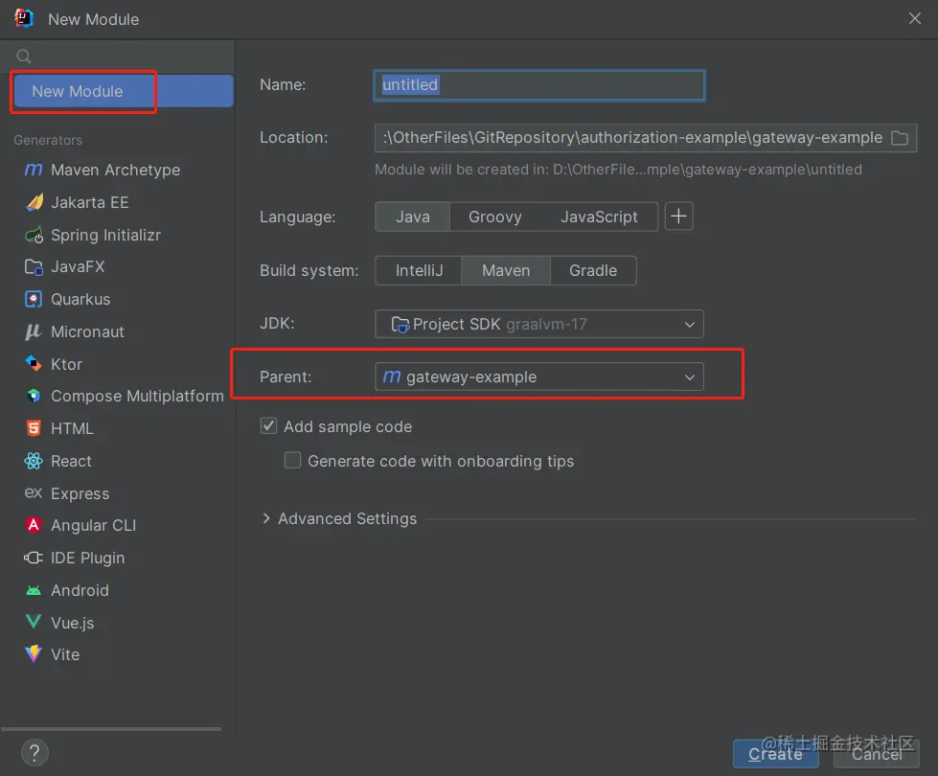Open the Parent gateway-example dropdown
This screenshot has height=776, width=938.
click(539, 377)
